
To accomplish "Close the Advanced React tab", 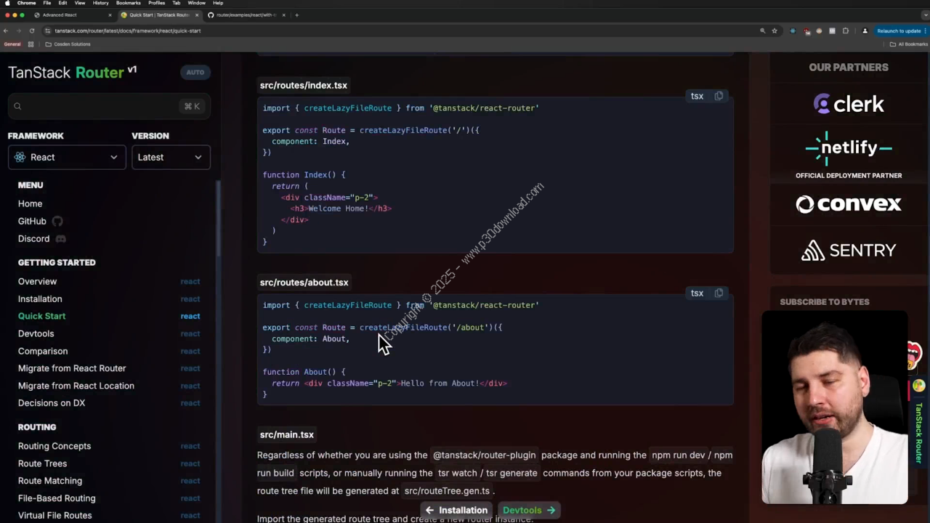I will pos(110,15).
